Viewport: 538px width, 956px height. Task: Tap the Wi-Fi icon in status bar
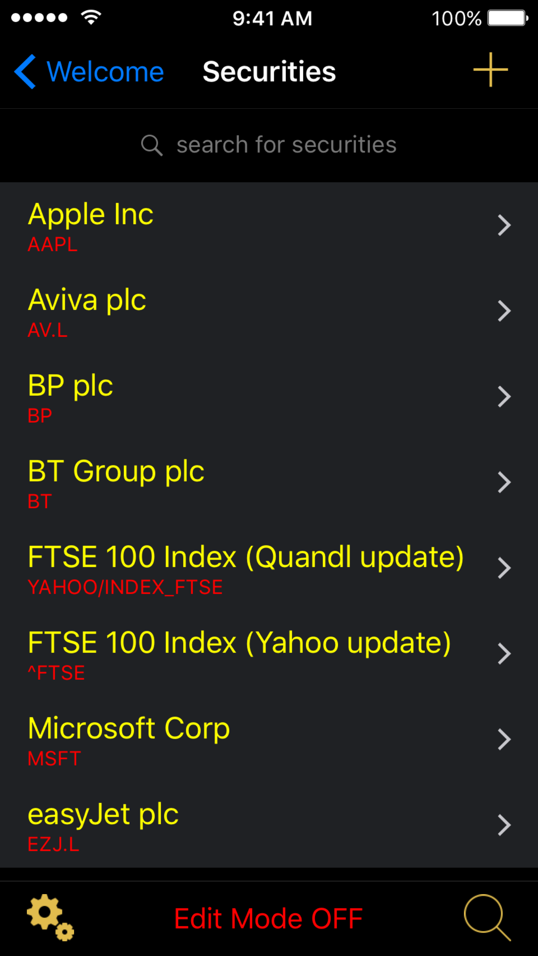(91, 17)
